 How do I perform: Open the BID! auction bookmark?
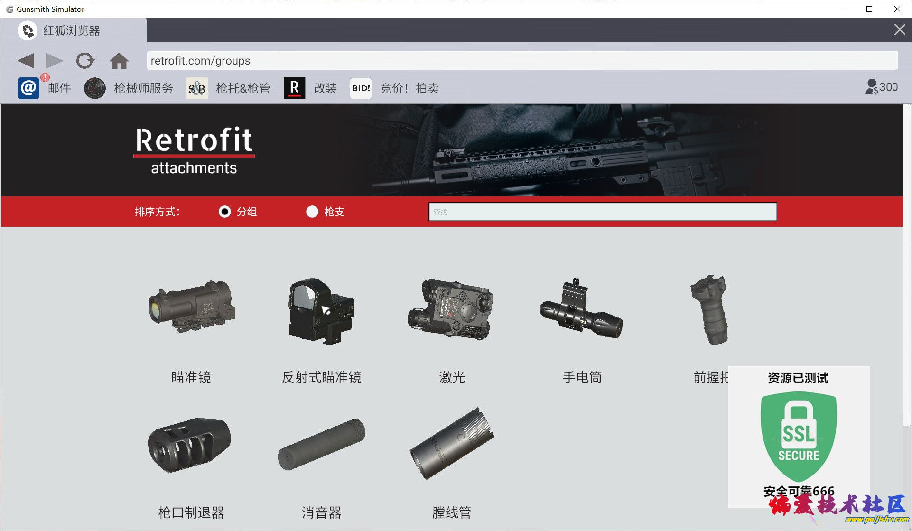click(x=361, y=88)
